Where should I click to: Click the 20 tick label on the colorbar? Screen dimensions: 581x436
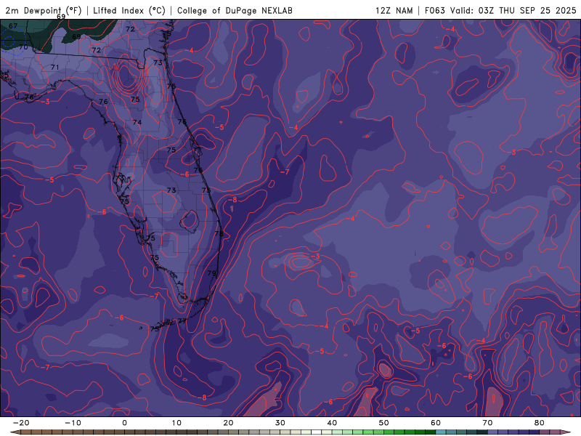point(228,423)
